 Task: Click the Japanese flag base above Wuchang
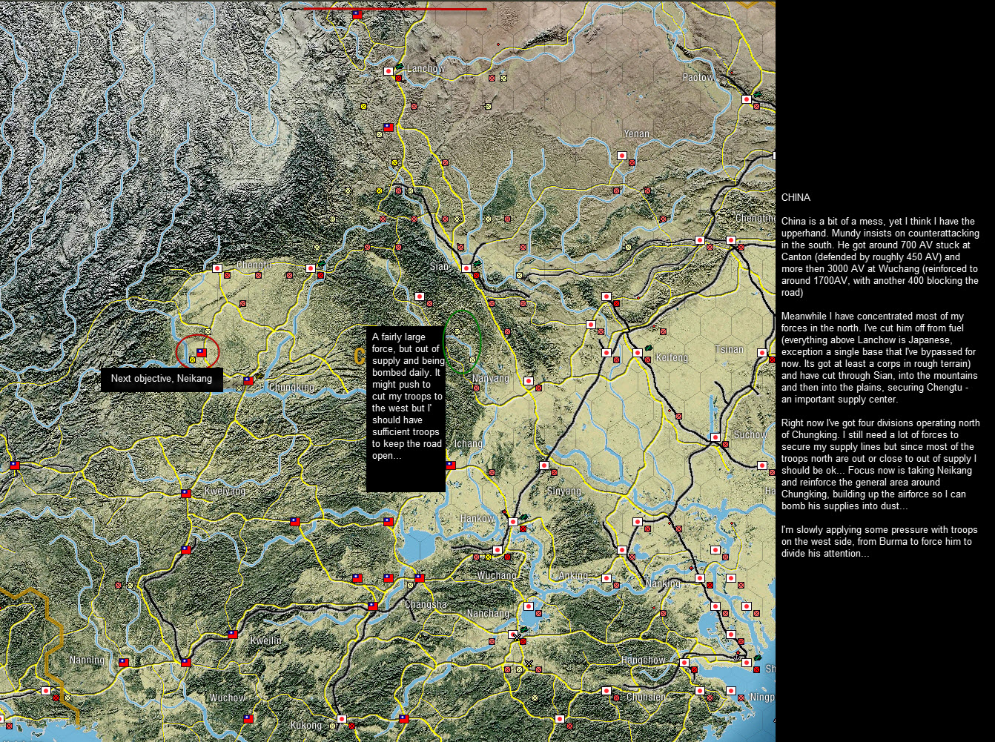coord(497,550)
